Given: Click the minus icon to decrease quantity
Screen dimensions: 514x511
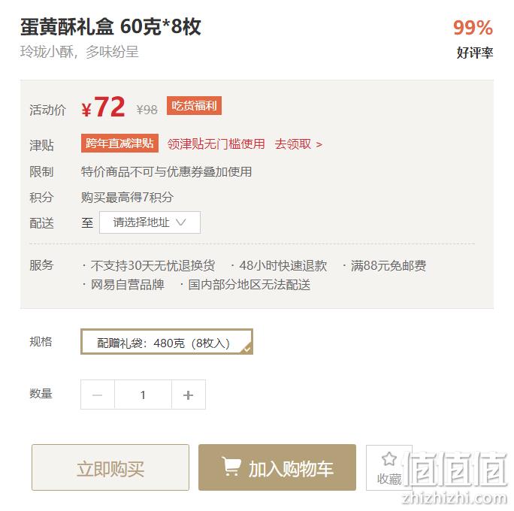Looking at the screenshot, I should click(x=98, y=395).
